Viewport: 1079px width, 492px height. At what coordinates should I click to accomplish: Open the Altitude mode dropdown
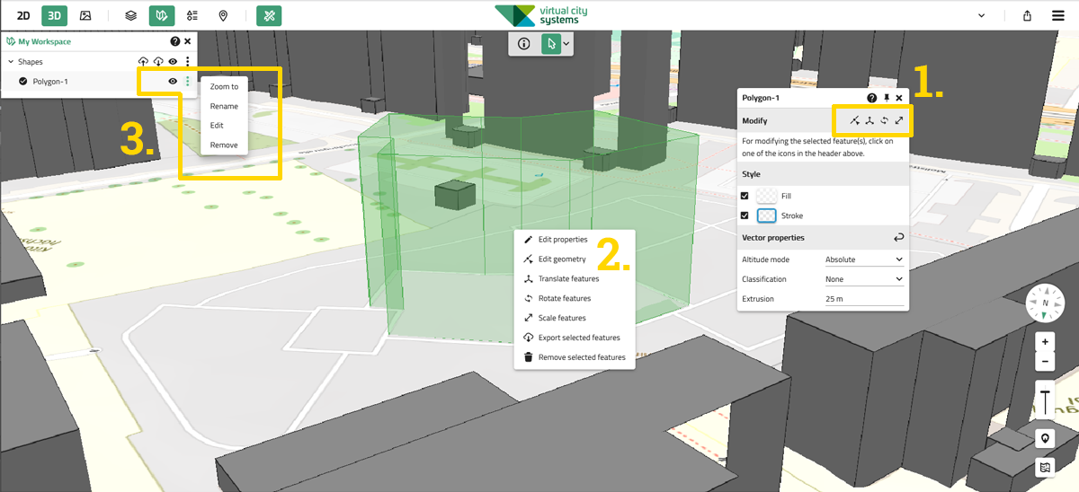pos(864,259)
